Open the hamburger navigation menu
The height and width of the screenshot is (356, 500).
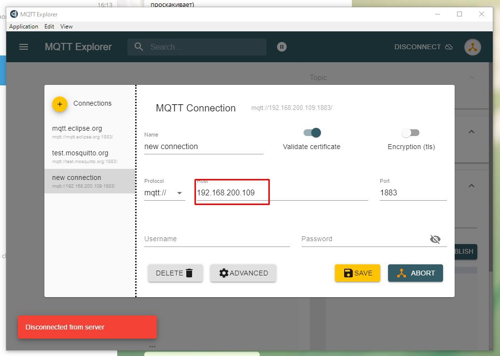pos(24,47)
